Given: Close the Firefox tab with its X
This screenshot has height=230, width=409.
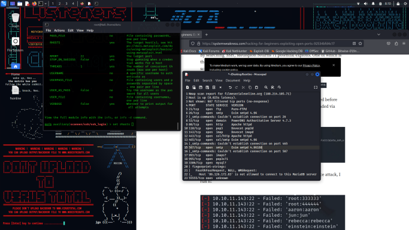Looking at the screenshot, I should (x=198, y=35).
